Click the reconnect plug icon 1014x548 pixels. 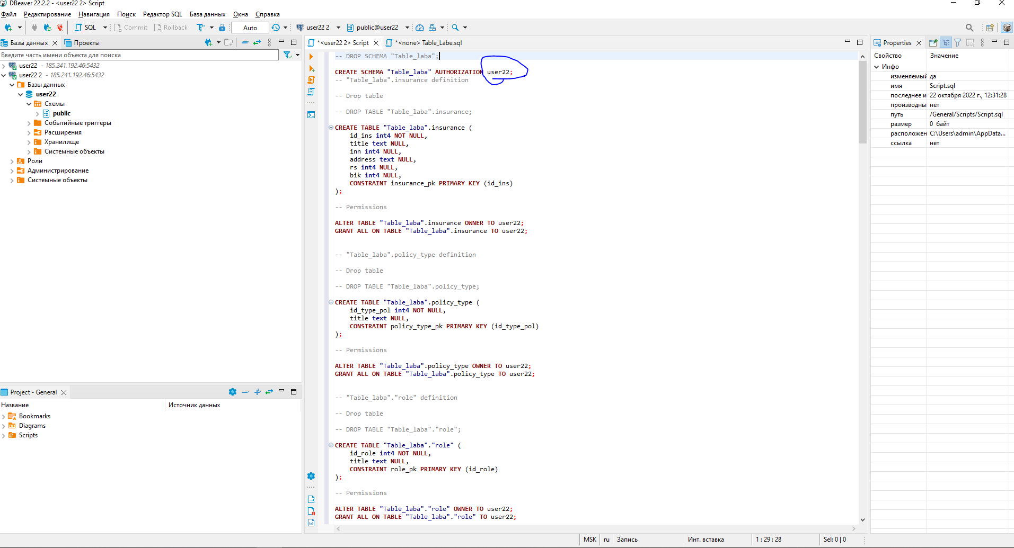[x=47, y=28]
